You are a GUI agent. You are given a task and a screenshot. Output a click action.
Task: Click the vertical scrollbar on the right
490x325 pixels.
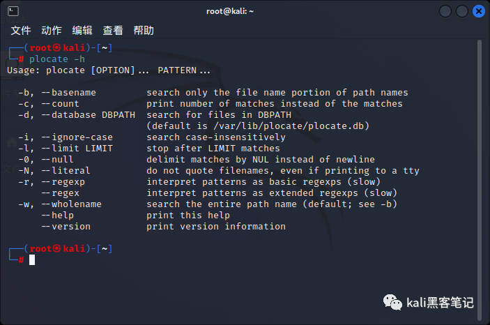pyautogui.click(x=480, y=180)
